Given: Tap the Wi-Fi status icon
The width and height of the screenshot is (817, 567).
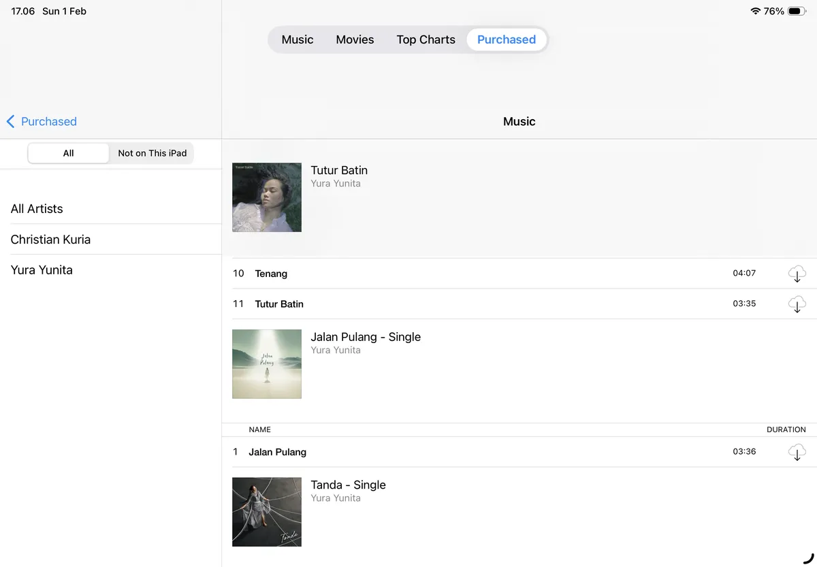Looking at the screenshot, I should click(x=755, y=12).
